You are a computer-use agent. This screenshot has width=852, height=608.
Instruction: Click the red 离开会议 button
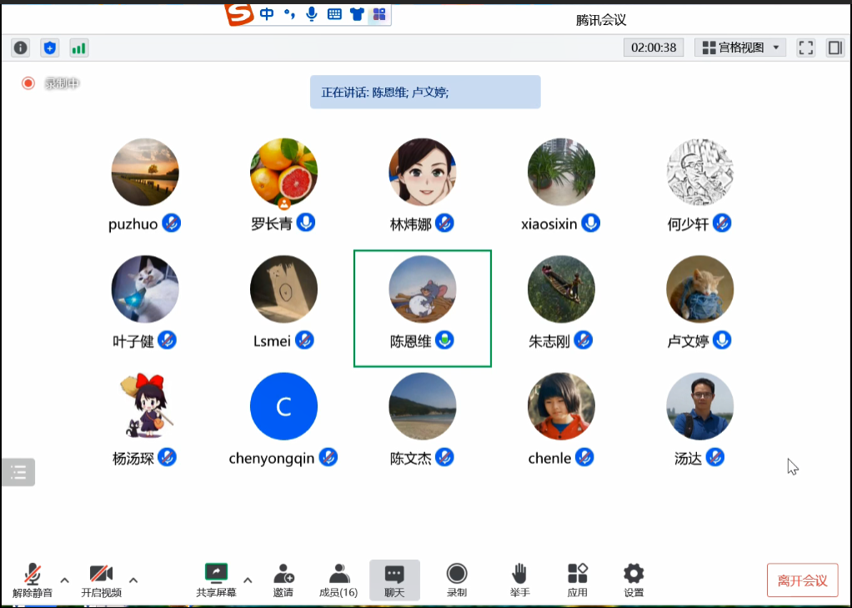802,580
